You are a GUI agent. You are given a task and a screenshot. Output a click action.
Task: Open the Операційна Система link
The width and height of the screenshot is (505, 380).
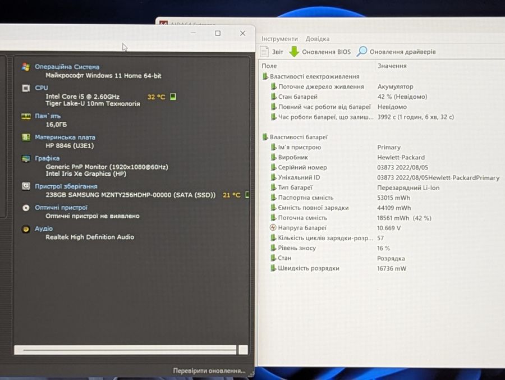pyautogui.click(x=67, y=67)
